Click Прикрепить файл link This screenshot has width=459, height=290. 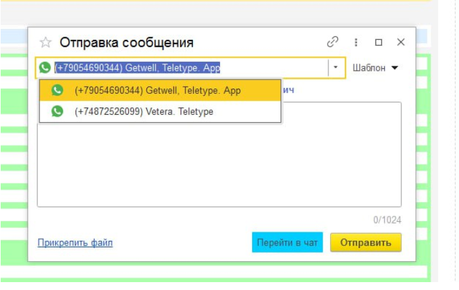pos(75,243)
